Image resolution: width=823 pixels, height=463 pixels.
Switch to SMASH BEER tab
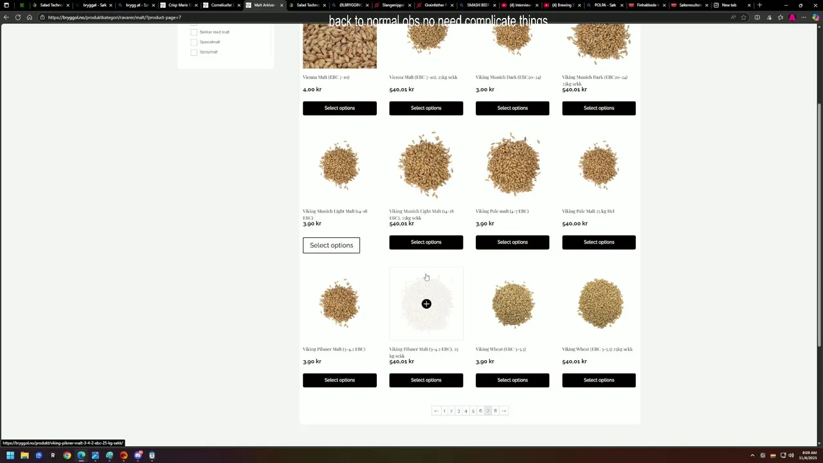[477, 5]
